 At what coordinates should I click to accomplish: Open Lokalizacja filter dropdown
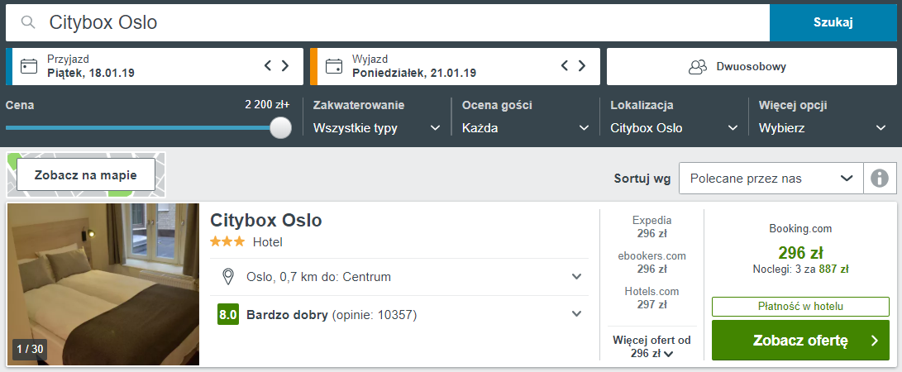coord(674,128)
